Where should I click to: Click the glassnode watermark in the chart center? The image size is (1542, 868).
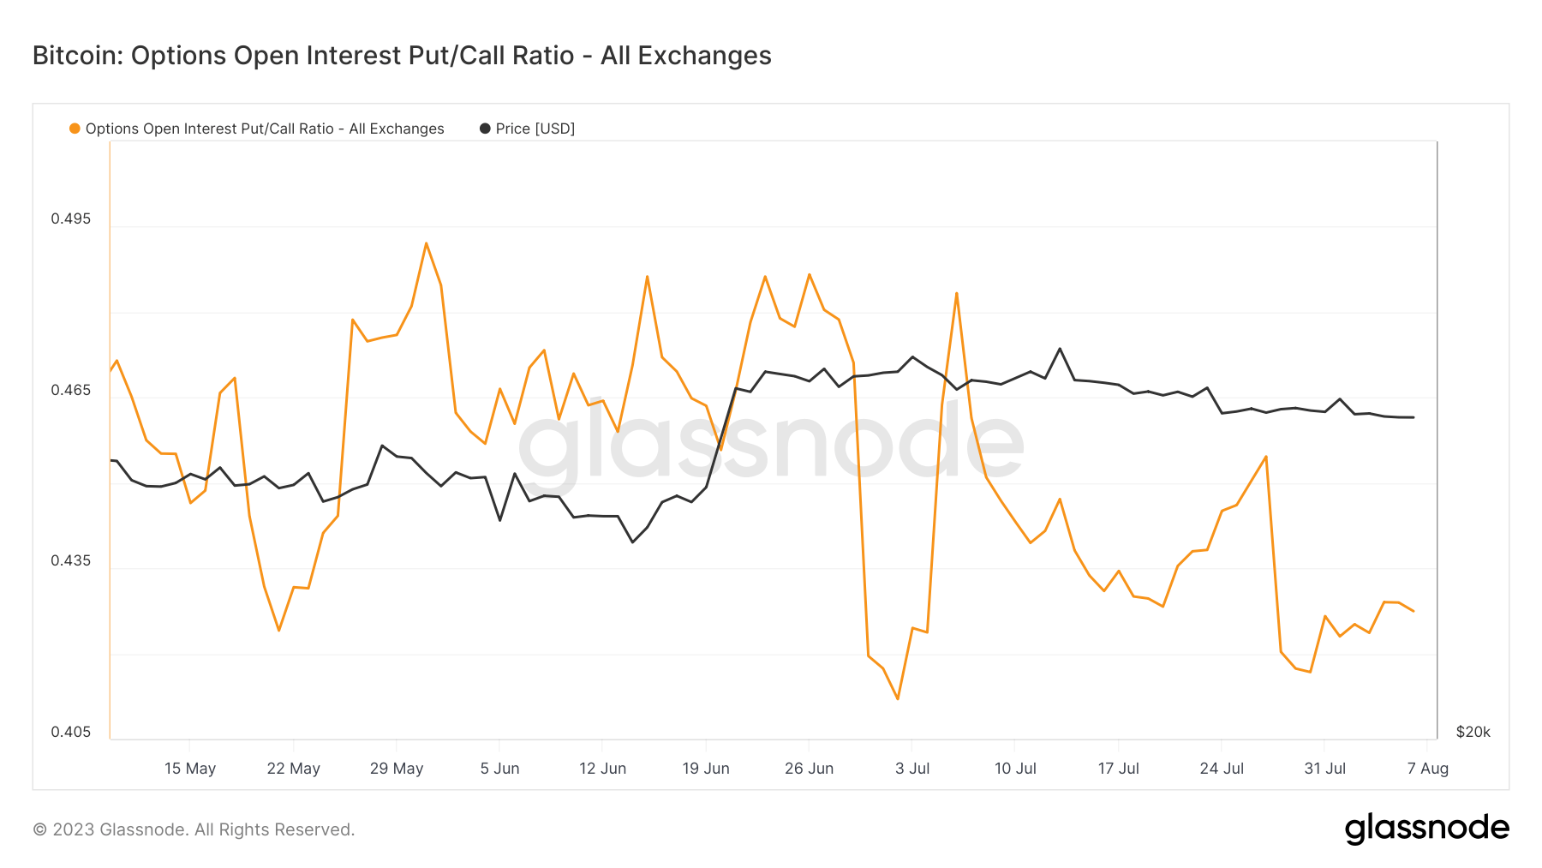(x=771, y=445)
